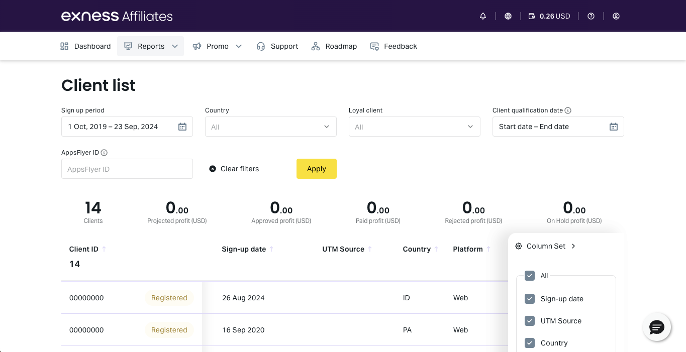The width and height of the screenshot is (686, 352).
Task: Open the Loyal client dropdown
Action: coord(415,127)
